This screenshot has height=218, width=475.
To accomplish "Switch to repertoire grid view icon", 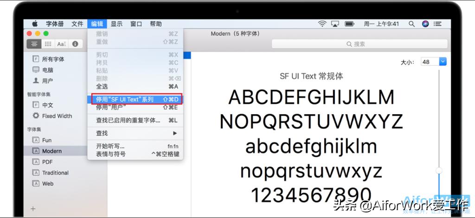I will (48, 44).
